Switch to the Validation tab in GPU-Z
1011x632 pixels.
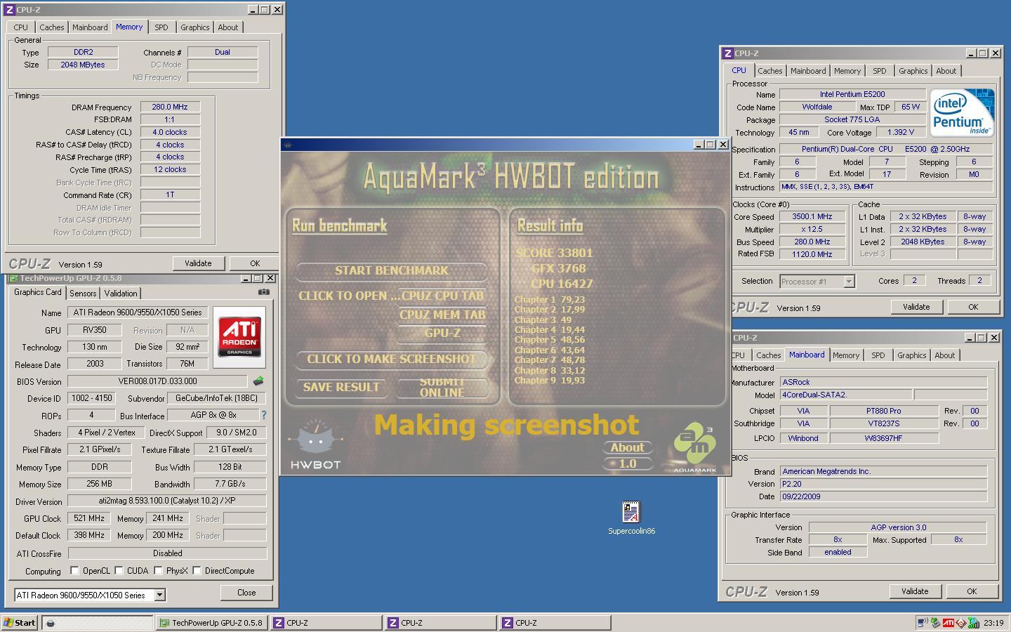click(121, 294)
